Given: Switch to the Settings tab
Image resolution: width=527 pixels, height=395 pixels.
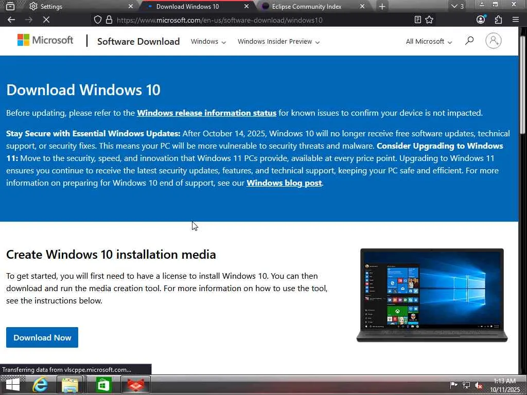Looking at the screenshot, I should click(81, 6).
